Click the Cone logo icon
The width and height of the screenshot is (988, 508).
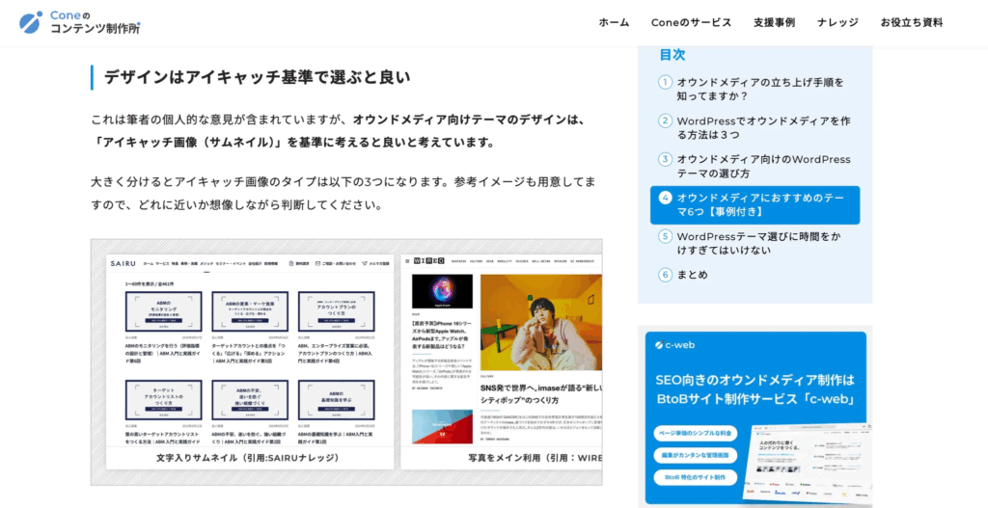30,22
